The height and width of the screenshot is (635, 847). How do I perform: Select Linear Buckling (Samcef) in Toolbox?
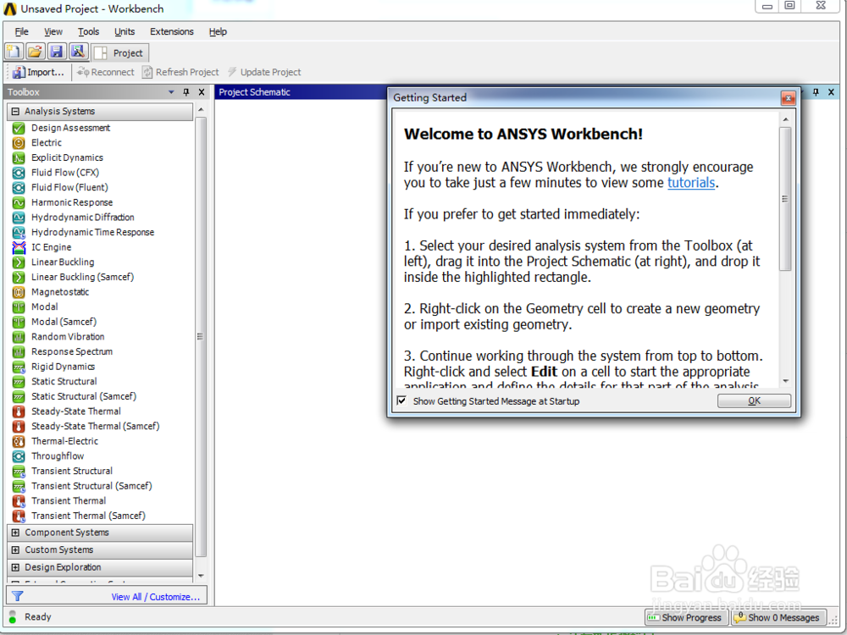coord(83,277)
